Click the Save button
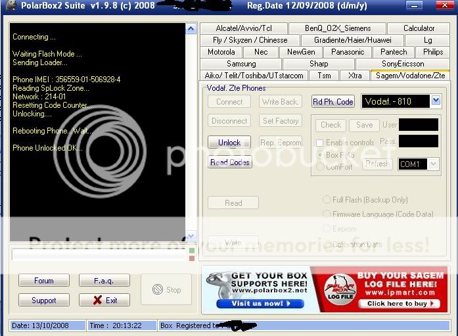The width and height of the screenshot is (458, 336). click(x=364, y=125)
